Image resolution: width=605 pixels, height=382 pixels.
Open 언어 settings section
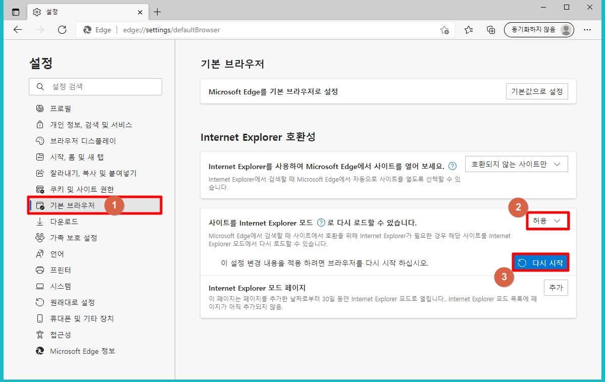pyautogui.click(x=95, y=254)
